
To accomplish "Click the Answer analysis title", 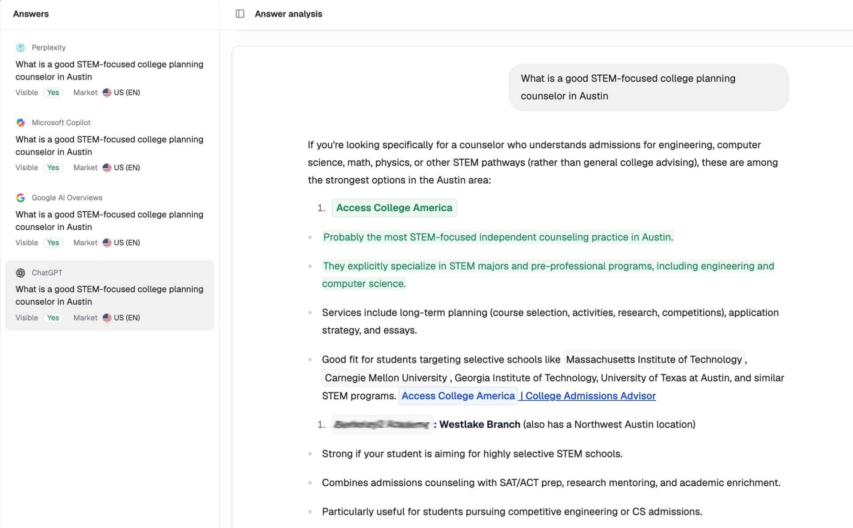I will pos(288,14).
